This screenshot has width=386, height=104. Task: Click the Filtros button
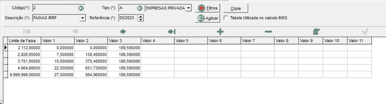(208, 8)
